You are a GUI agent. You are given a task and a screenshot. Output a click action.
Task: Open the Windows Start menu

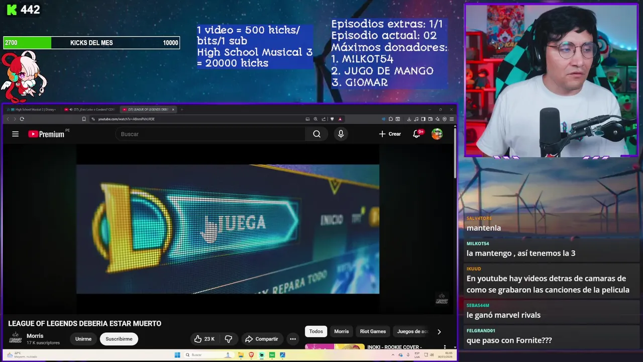pos(177,355)
